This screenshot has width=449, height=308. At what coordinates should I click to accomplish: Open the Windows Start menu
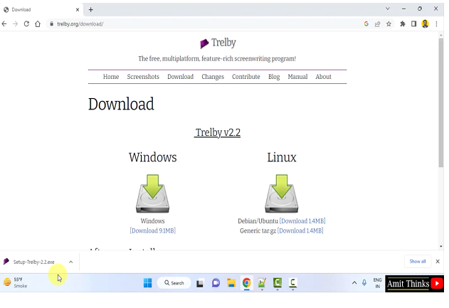click(x=147, y=283)
